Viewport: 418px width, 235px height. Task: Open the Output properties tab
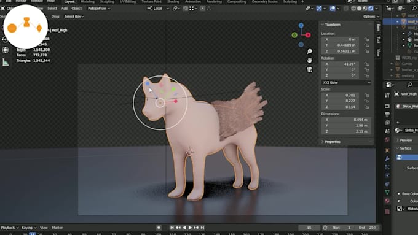(387, 114)
